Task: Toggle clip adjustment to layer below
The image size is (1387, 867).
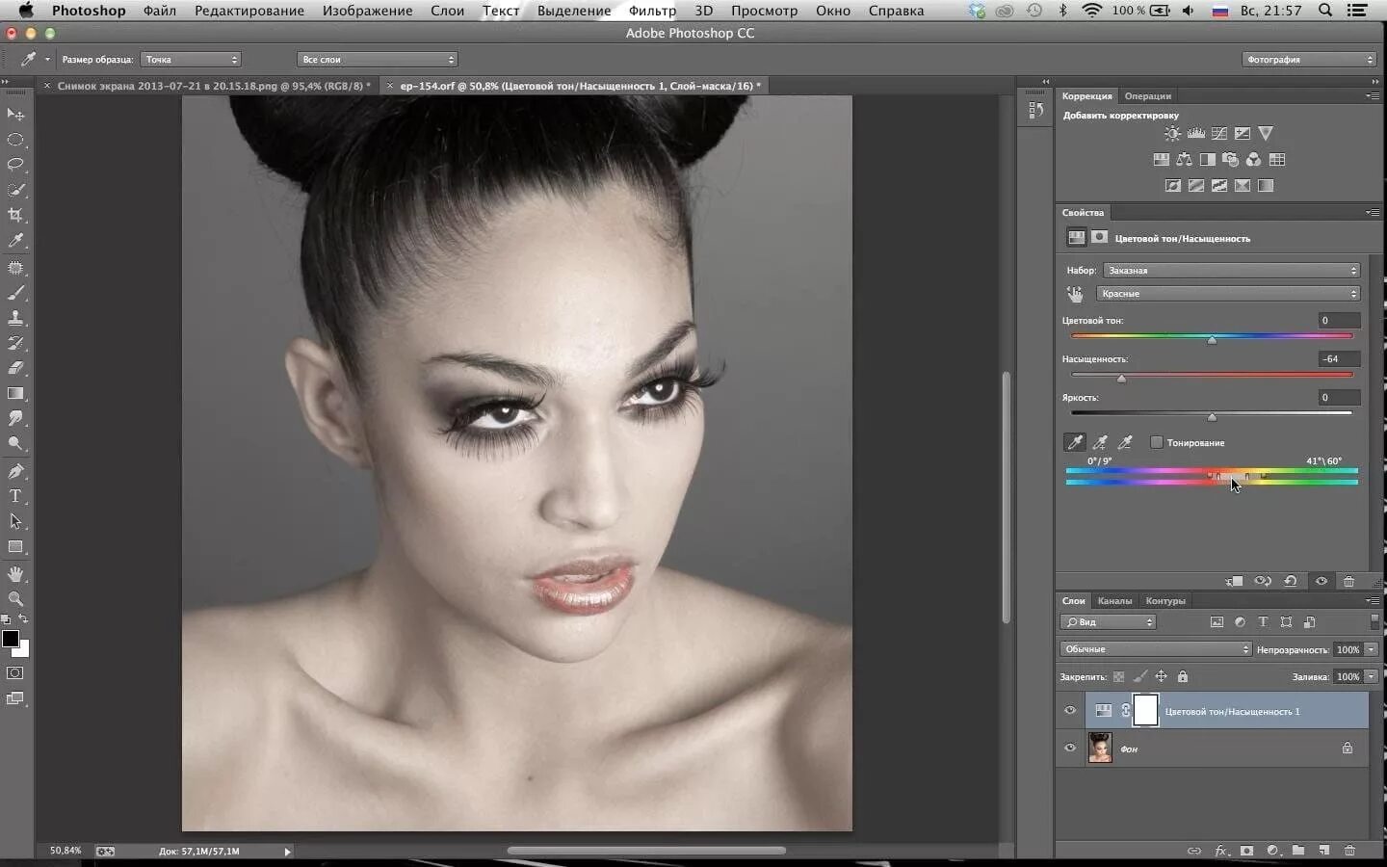Action: point(1235,581)
